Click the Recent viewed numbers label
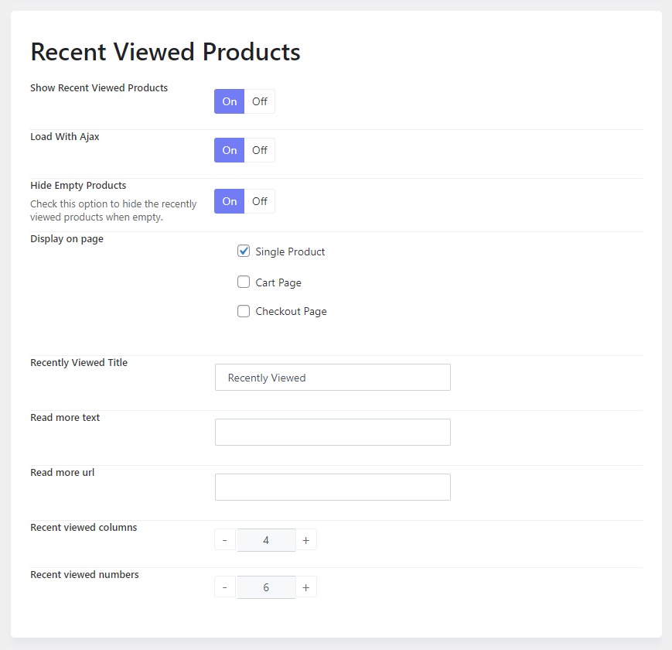 point(84,574)
